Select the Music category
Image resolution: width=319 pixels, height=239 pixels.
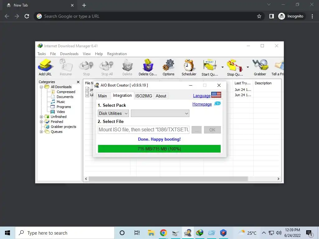point(61,102)
